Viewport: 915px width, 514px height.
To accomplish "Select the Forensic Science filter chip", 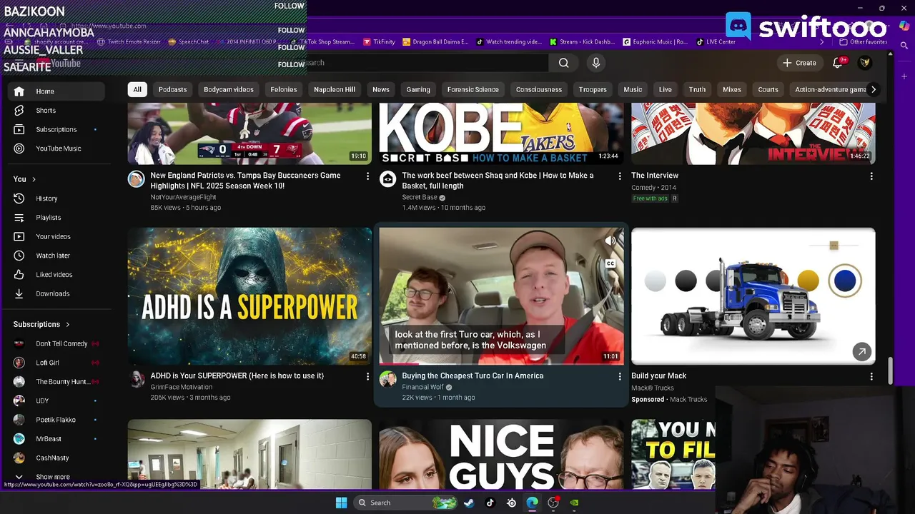I will (473, 89).
